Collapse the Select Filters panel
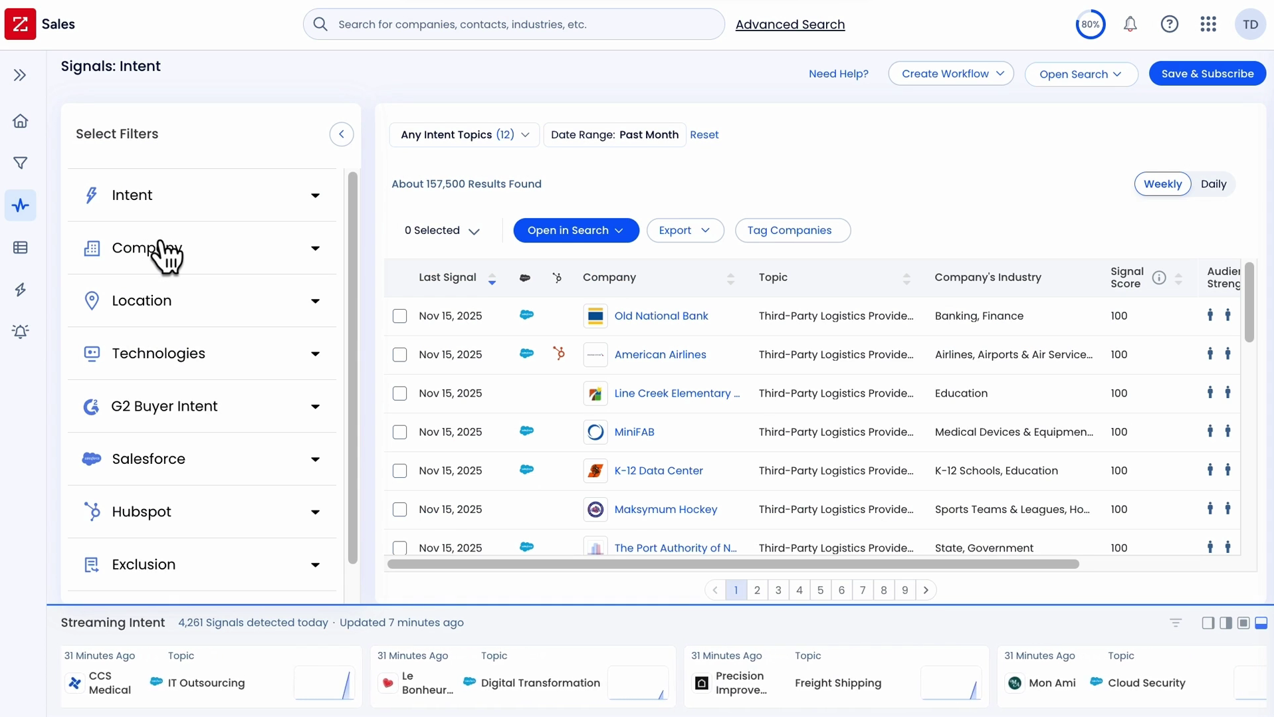This screenshot has width=1274, height=717. coord(342,134)
